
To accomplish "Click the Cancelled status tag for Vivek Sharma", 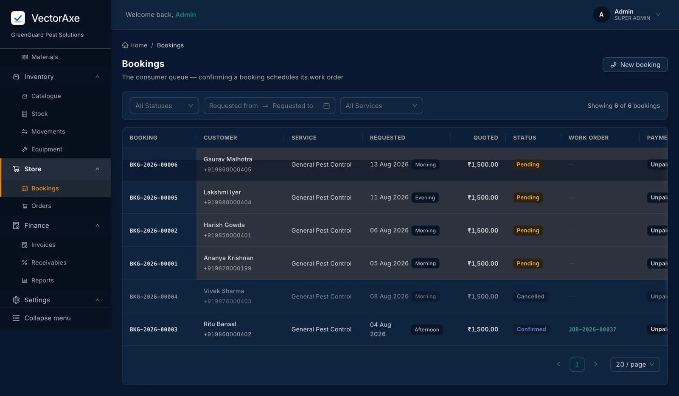I will (x=530, y=297).
